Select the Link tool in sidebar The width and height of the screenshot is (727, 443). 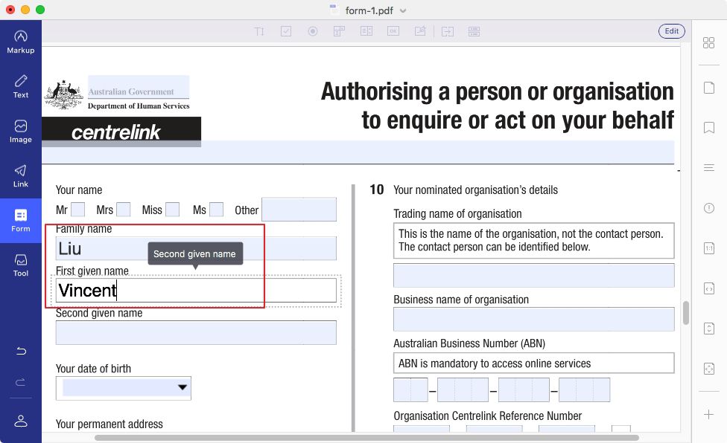(x=20, y=176)
